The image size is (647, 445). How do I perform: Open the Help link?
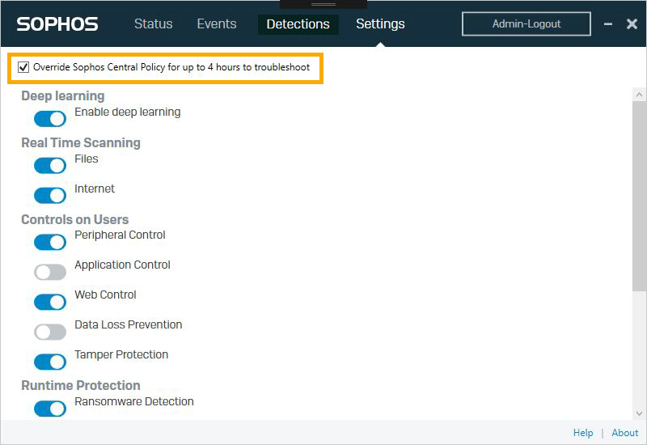[x=583, y=433]
